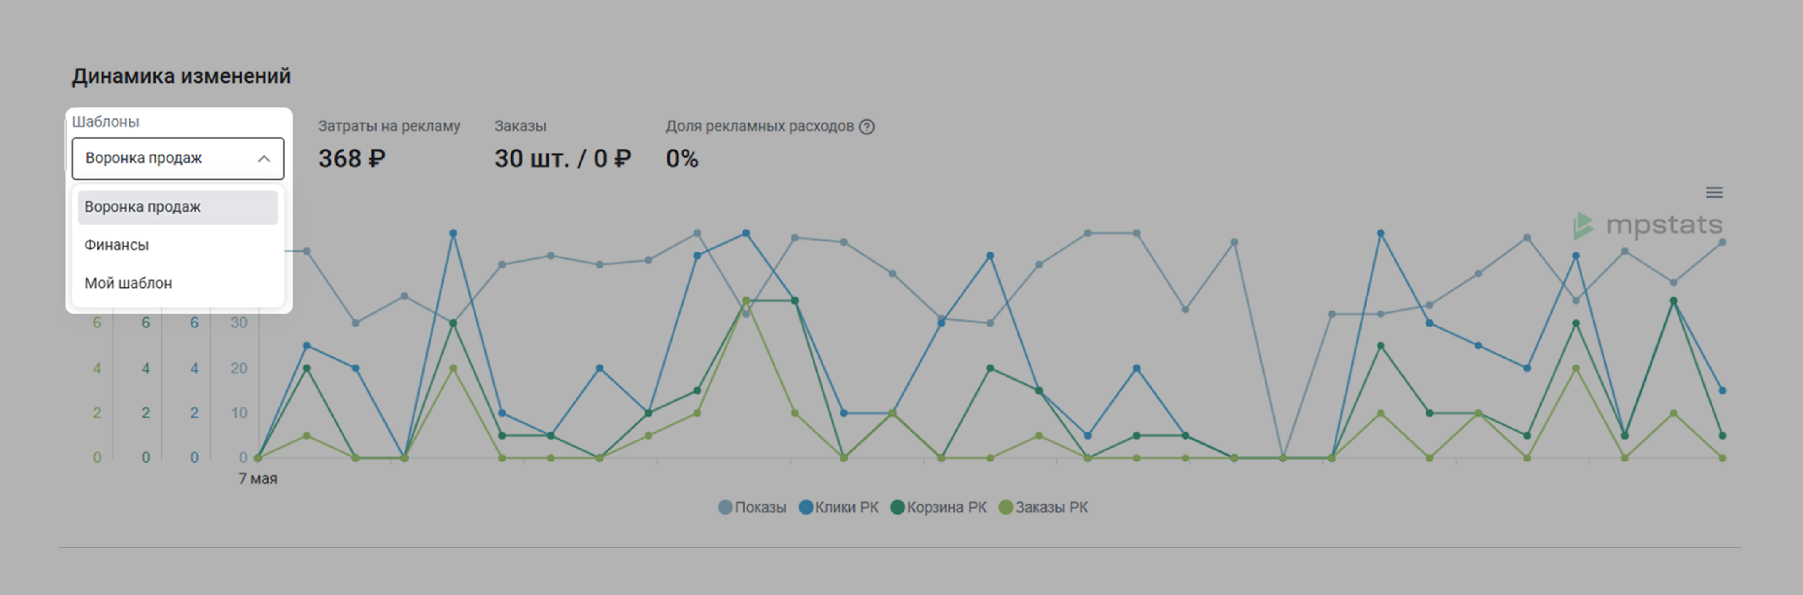The image size is (1803, 595).
Task: Click the mpstats logo watermark
Action: click(x=1648, y=226)
